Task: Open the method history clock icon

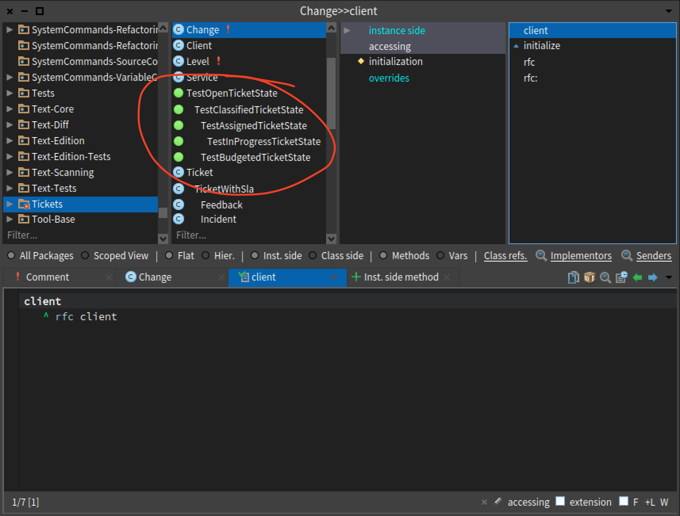Action: (621, 277)
